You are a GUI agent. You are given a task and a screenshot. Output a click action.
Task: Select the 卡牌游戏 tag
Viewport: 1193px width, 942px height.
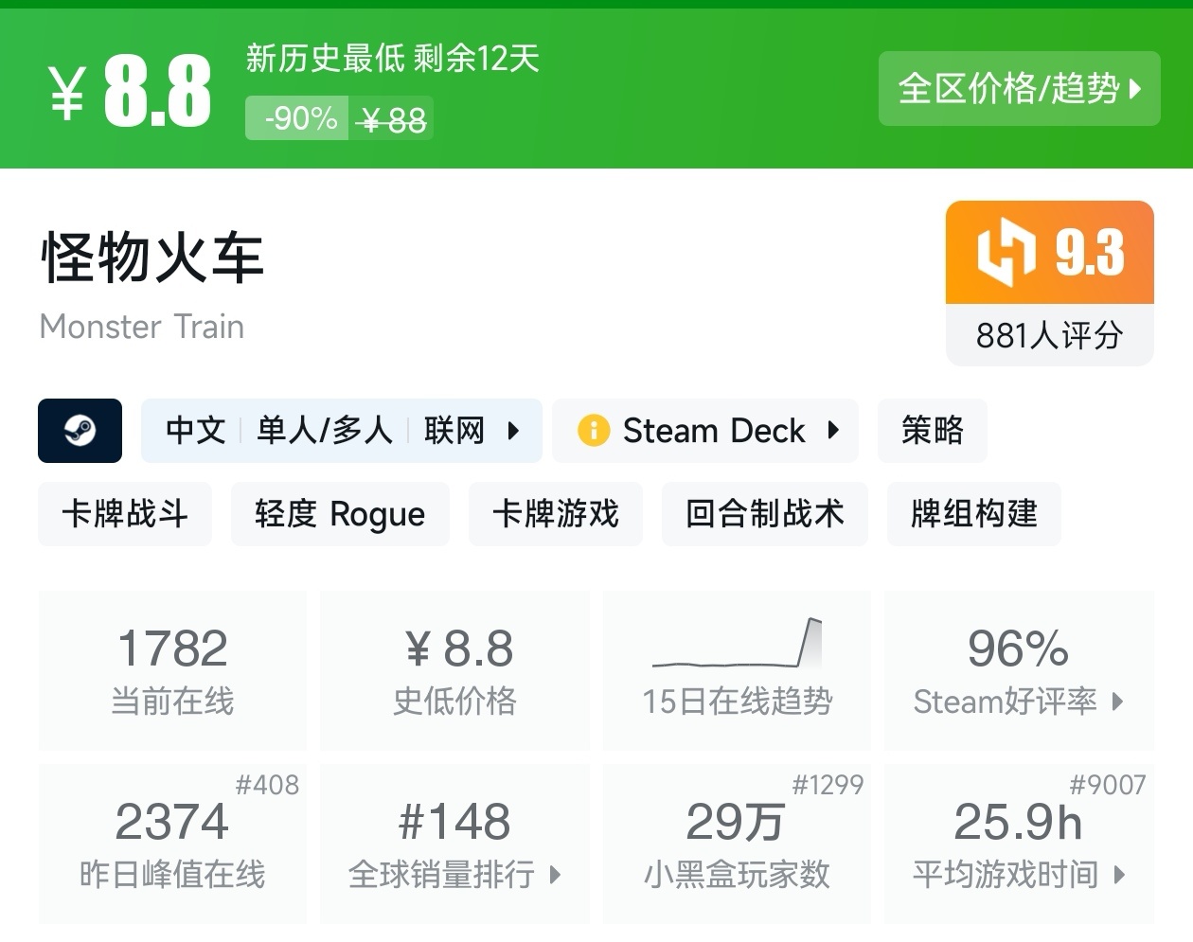(556, 514)
